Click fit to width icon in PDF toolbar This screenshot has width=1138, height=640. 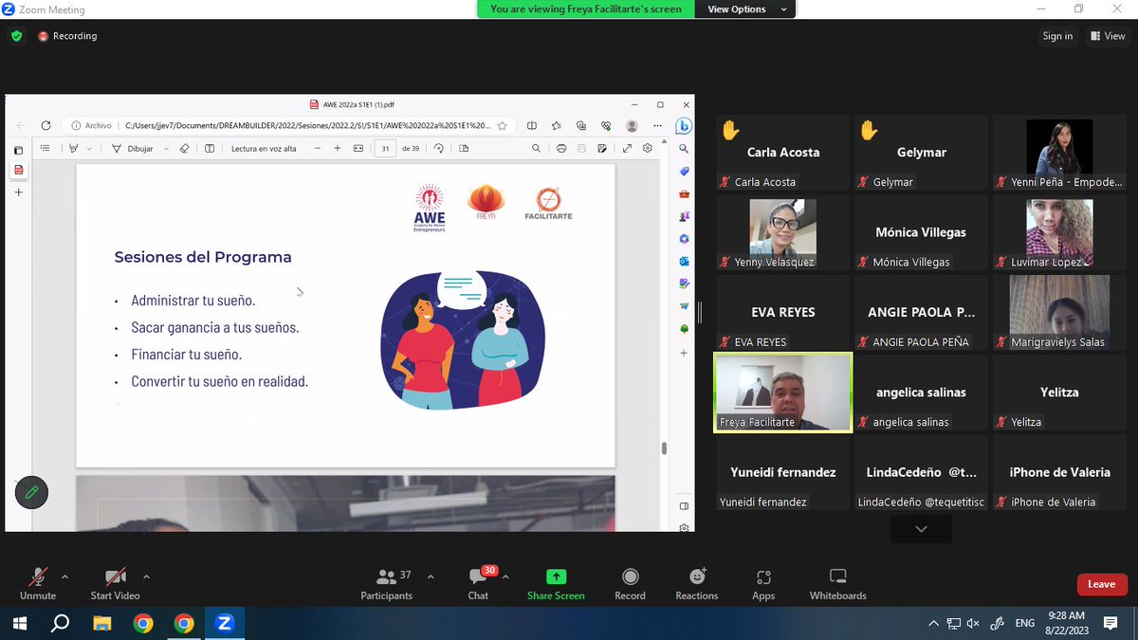[x=358, y=148]
